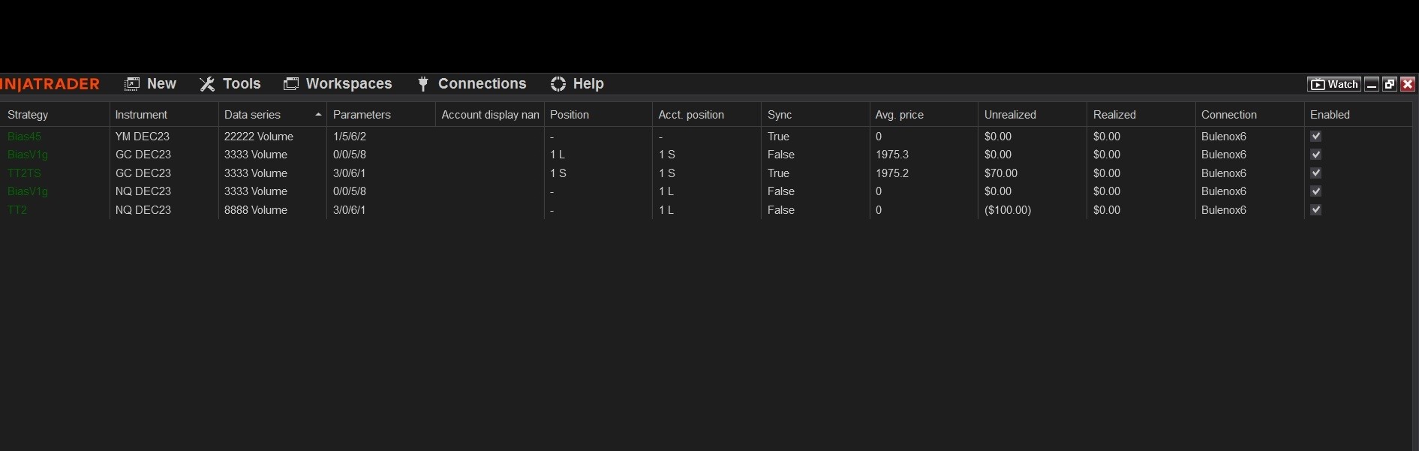Toggle Enabled checkbox for TT2 strategy

pos(1315,209)
